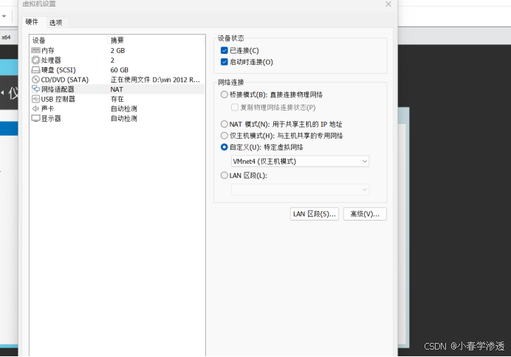
Task: Select the CD/DVD (SATA) disc icon
Action: tap(35, 80)
